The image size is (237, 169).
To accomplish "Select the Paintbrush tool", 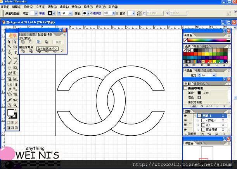I will (x=9, y=63).
